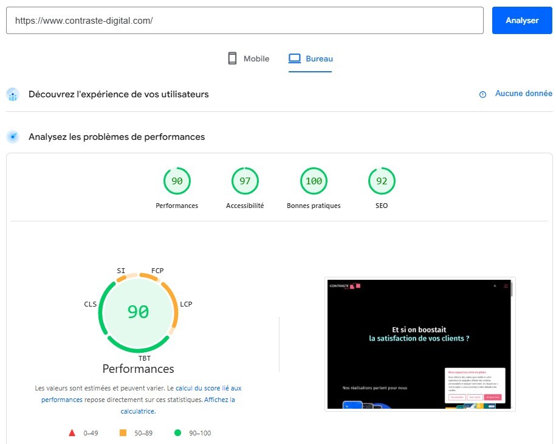Jump to SEO score 92 gauge
The height and width of the screenshot is (444, 556).
tap(382, 181)
